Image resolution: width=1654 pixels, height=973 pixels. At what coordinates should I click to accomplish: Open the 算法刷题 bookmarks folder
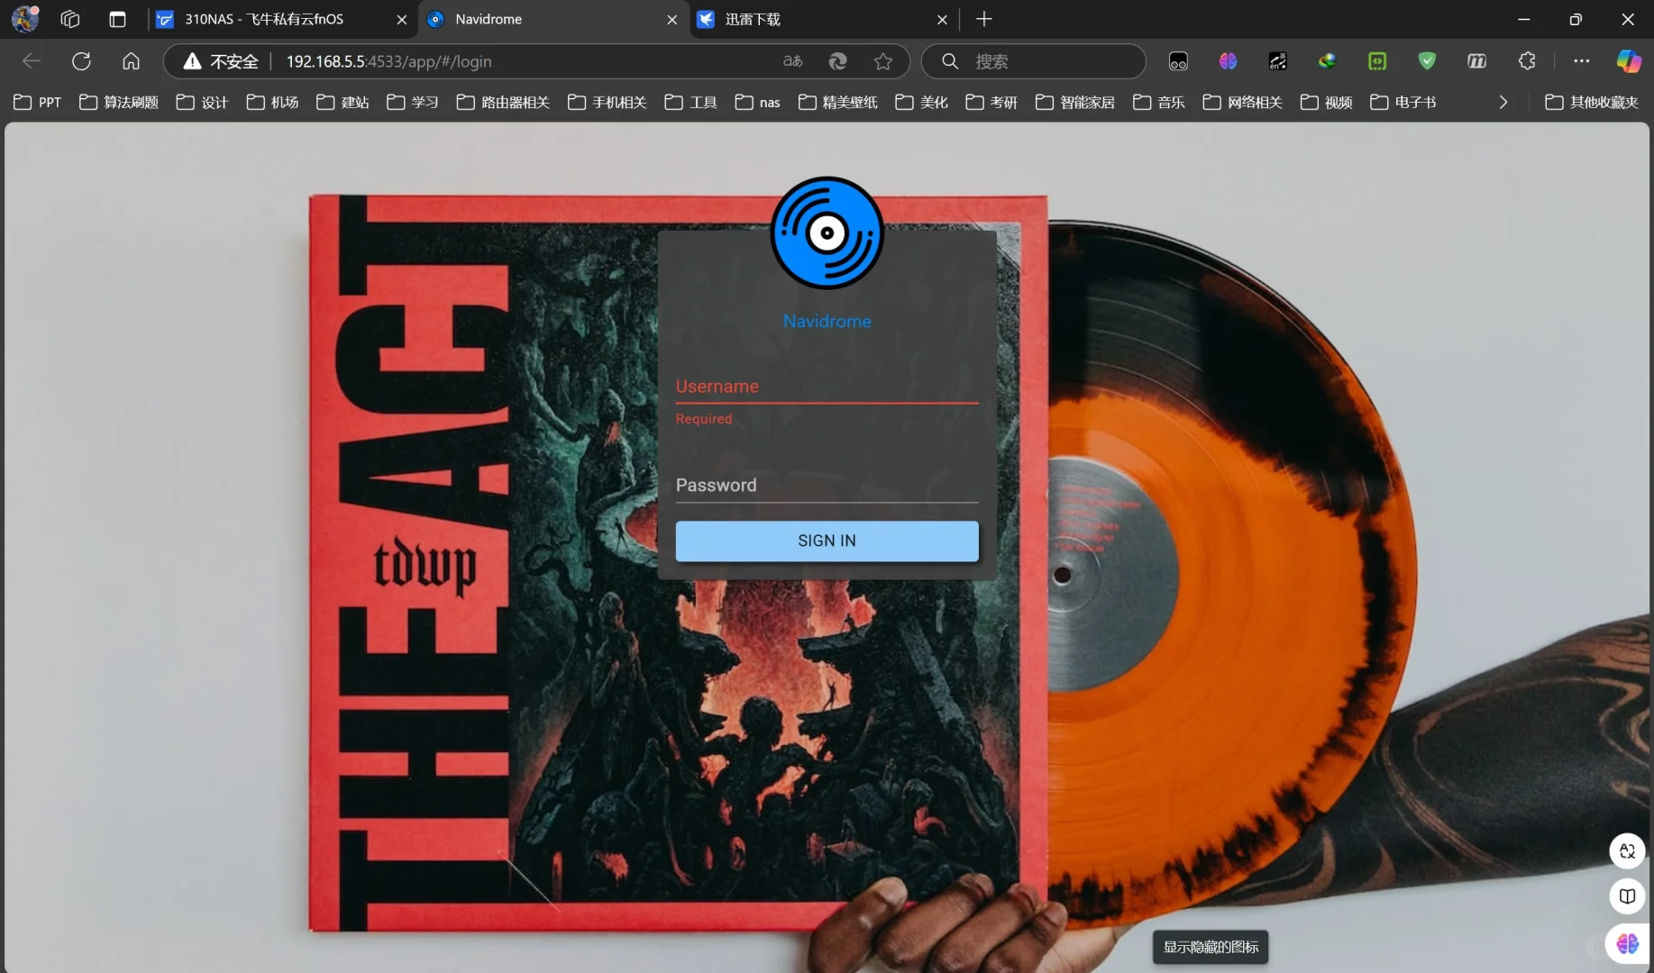click(119, 102)
